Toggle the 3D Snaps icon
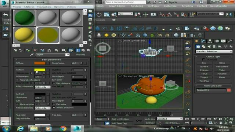The image size is (235, 132). click(x=162, y=14)
